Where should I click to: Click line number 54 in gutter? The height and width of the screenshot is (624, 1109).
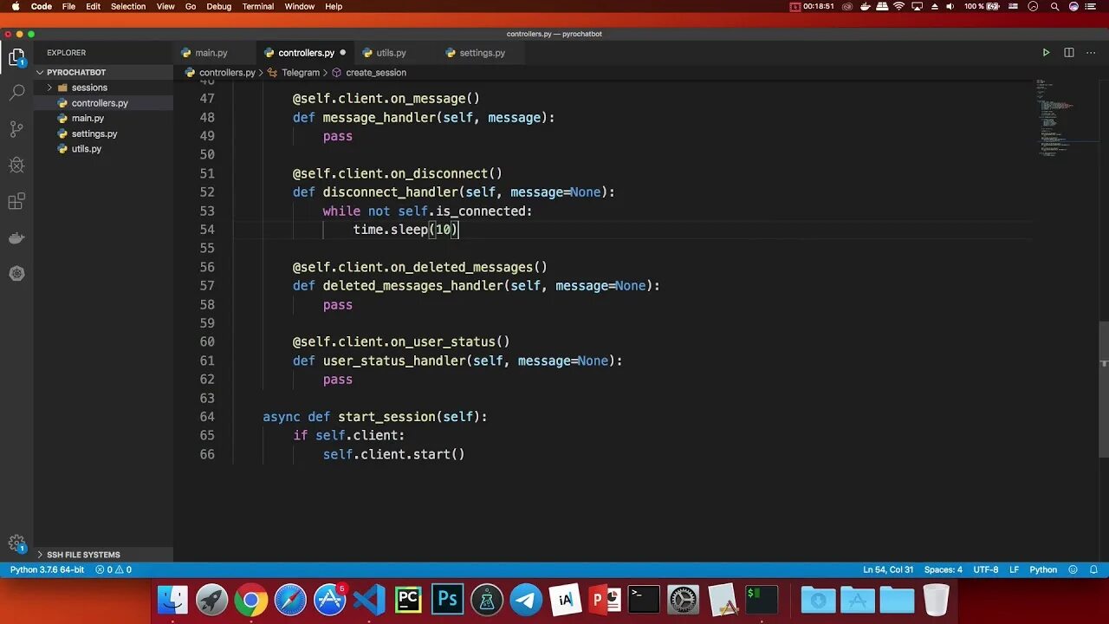[x=207, y=230]
